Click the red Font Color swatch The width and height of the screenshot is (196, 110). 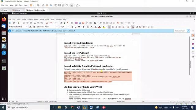click(x=100, y=27)
